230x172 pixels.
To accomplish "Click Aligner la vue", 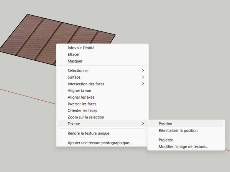I will (x=79, y=91).
